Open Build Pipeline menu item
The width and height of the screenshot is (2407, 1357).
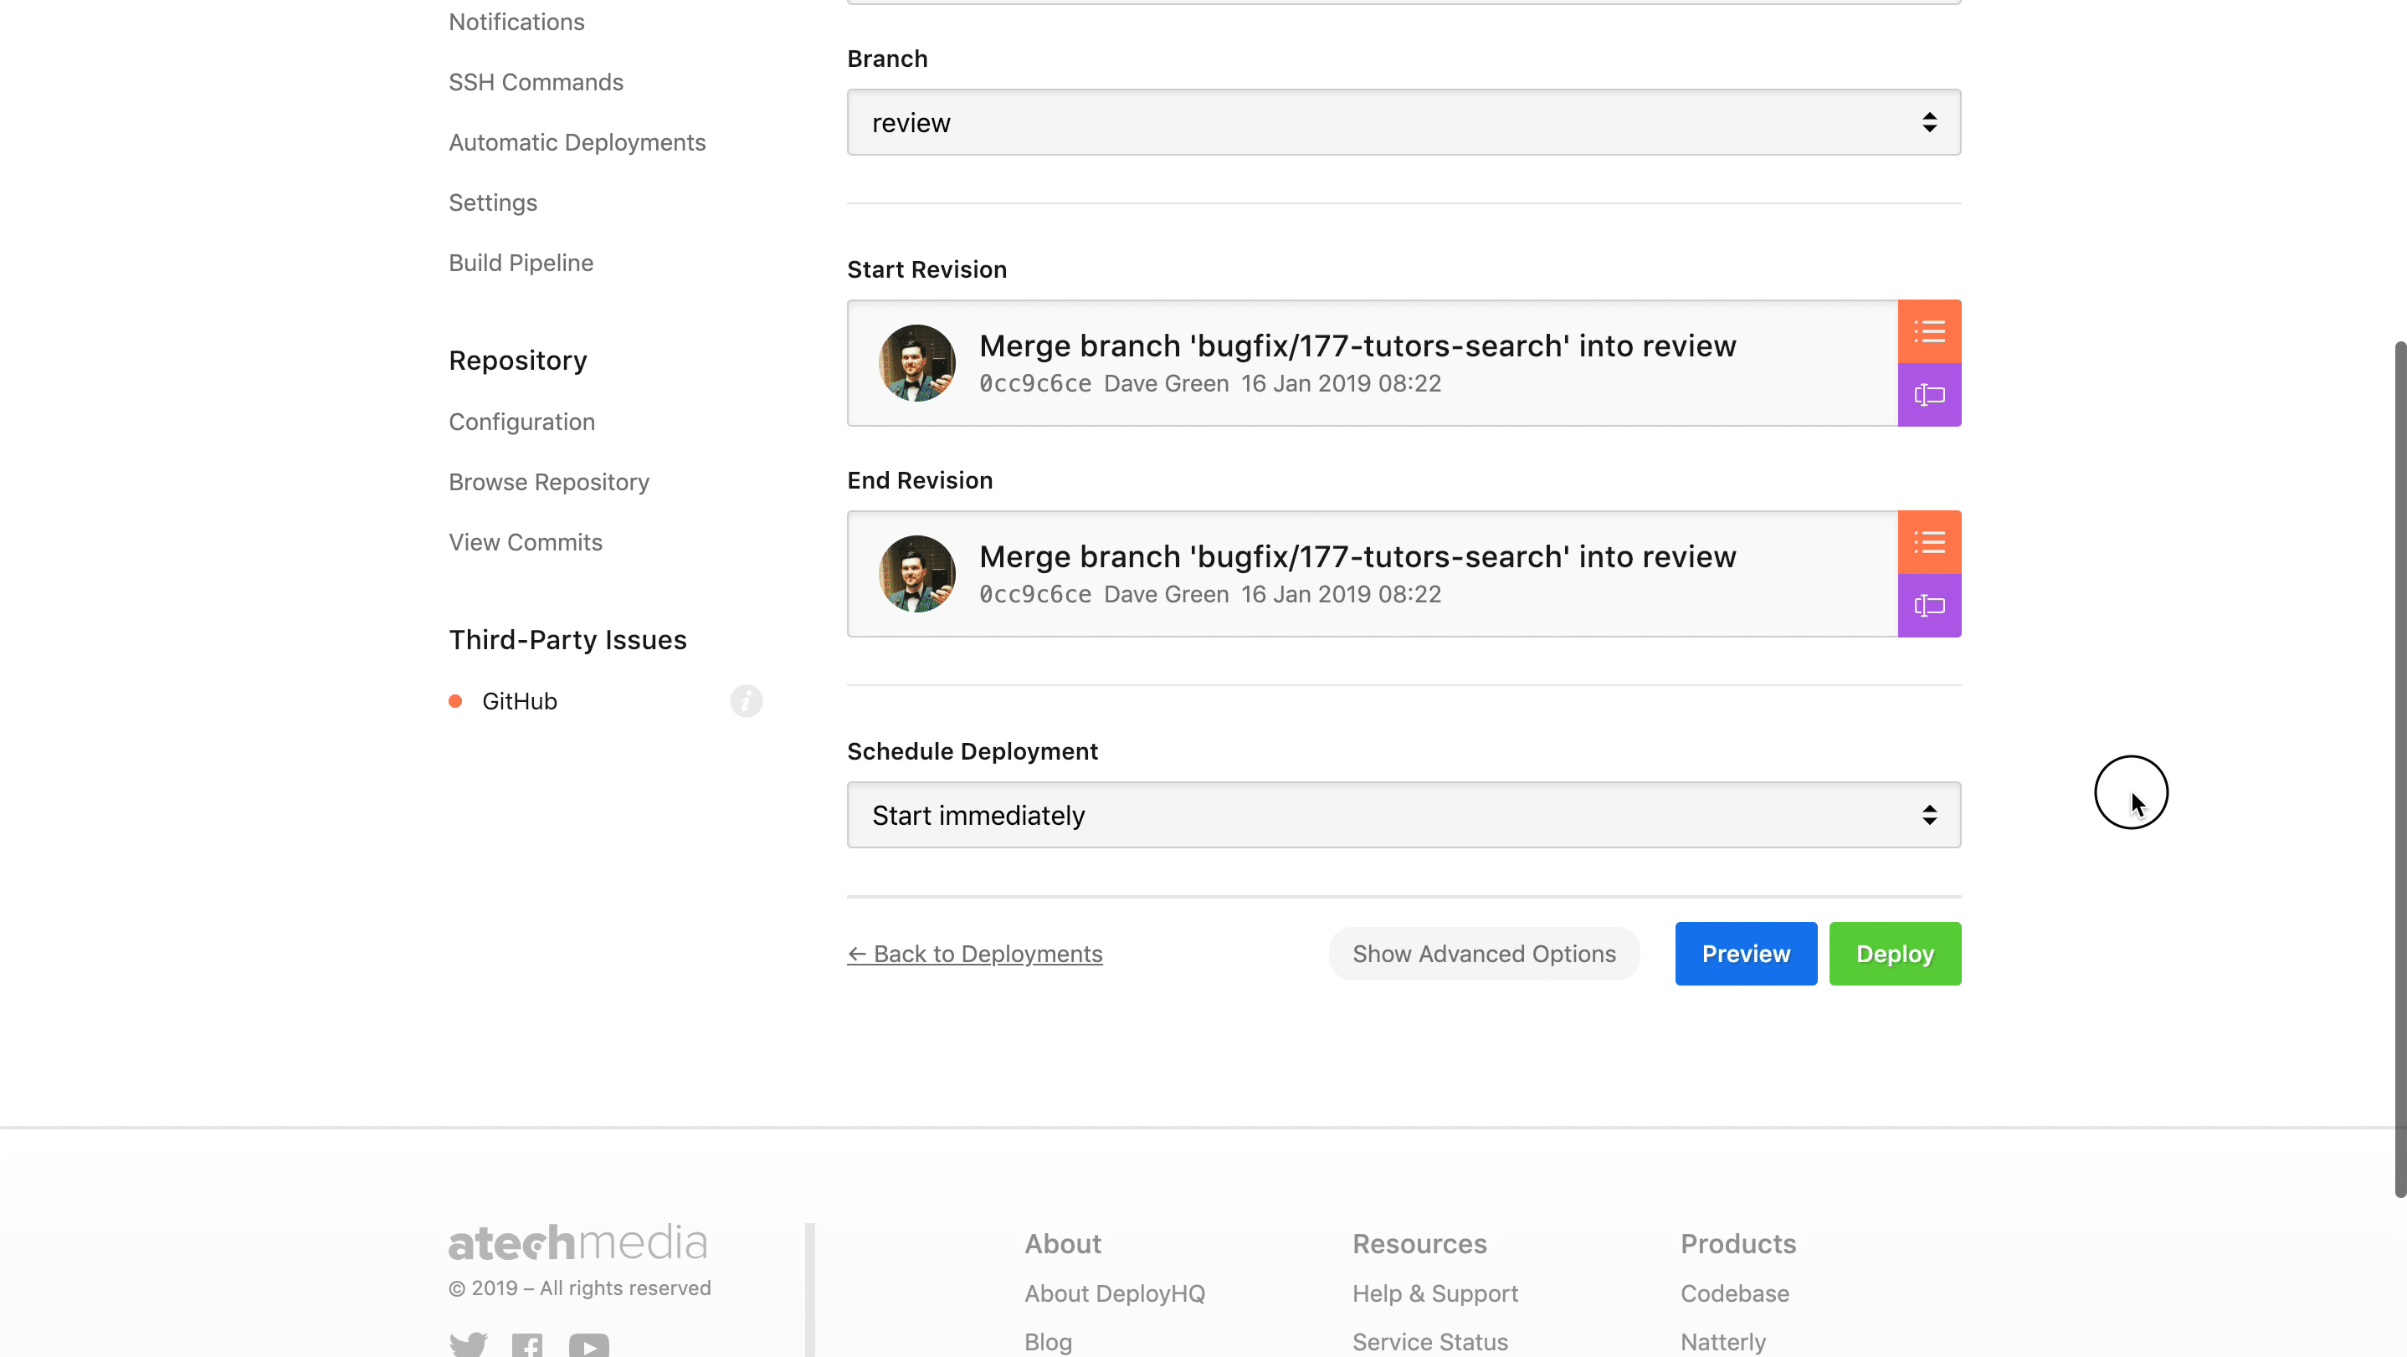click(519, 261)
